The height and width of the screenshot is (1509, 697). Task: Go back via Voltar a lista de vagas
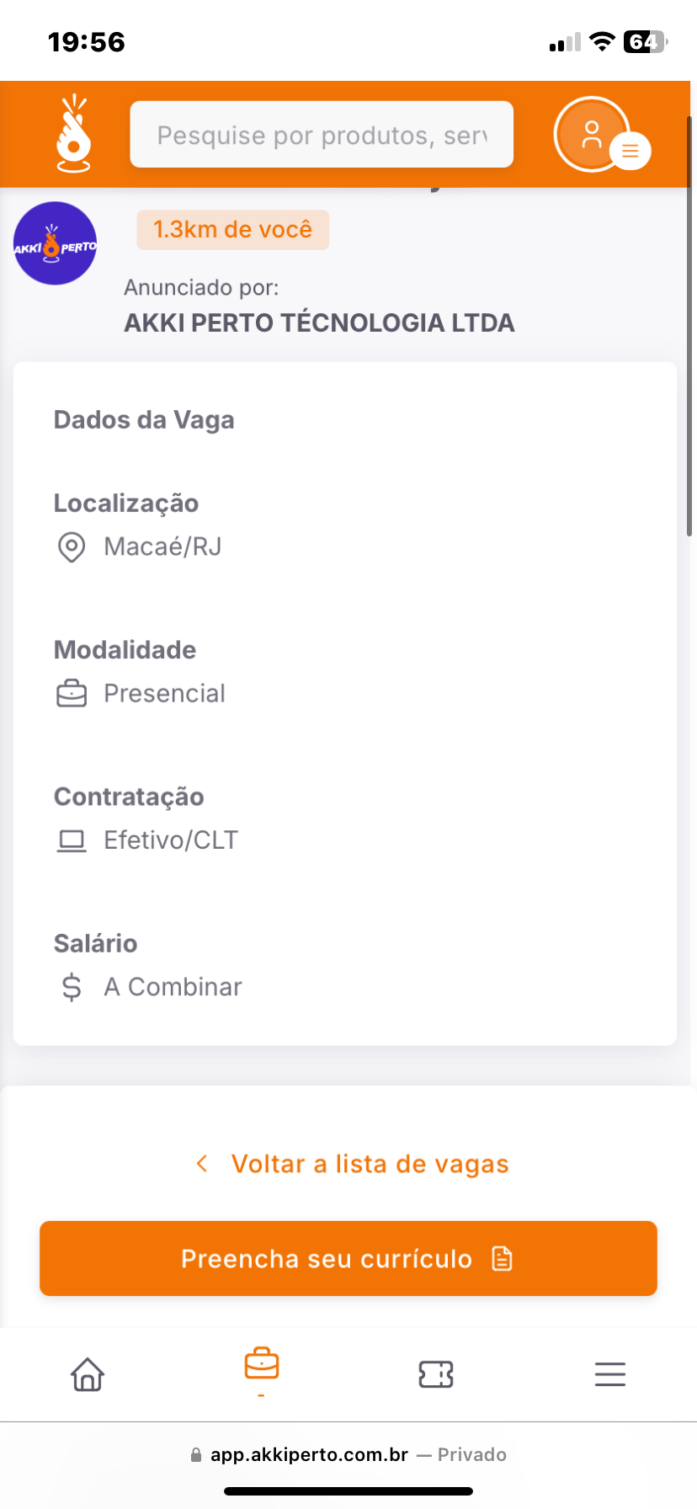click(x=370, y=1164)
